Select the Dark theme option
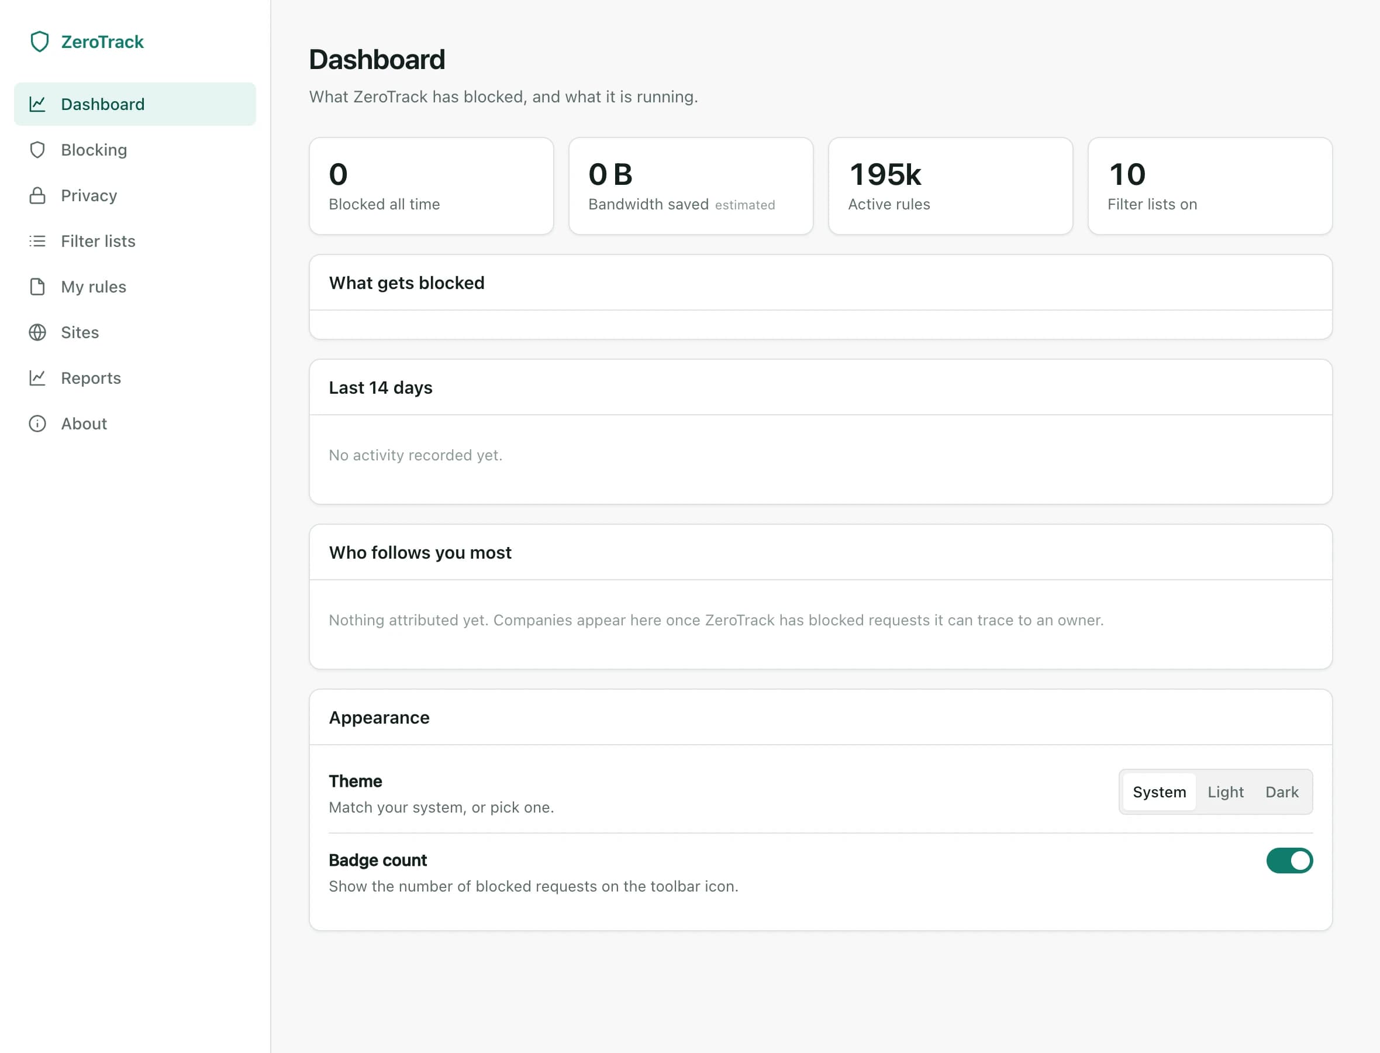 pyautogui.click(x=1282, y=792)
